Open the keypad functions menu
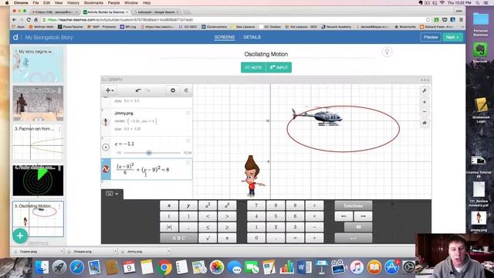The width and height of the screenshot is (494, 278). pos(354,205)
